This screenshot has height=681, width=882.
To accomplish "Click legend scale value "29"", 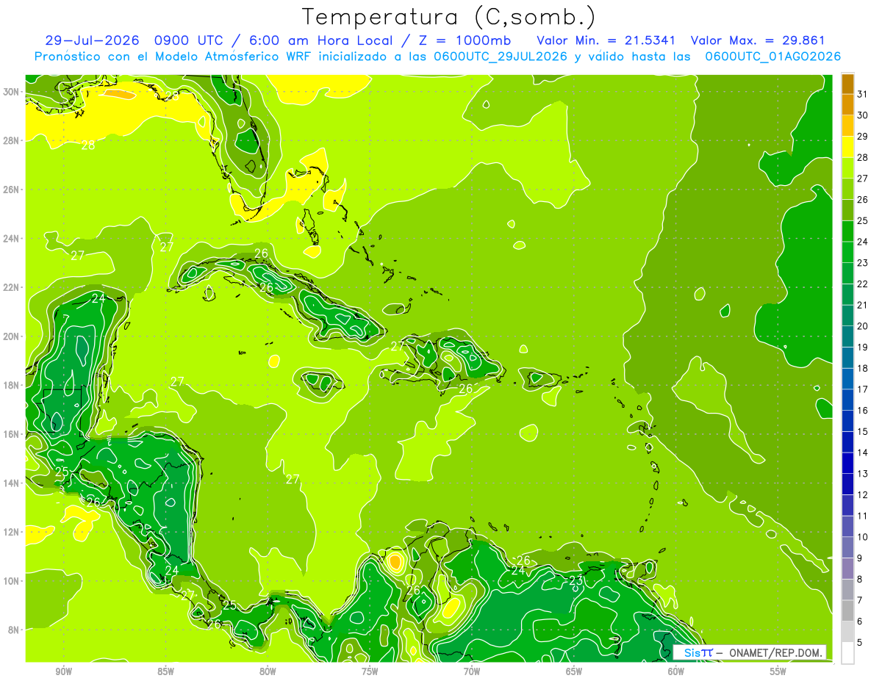I will coord(863,136).
